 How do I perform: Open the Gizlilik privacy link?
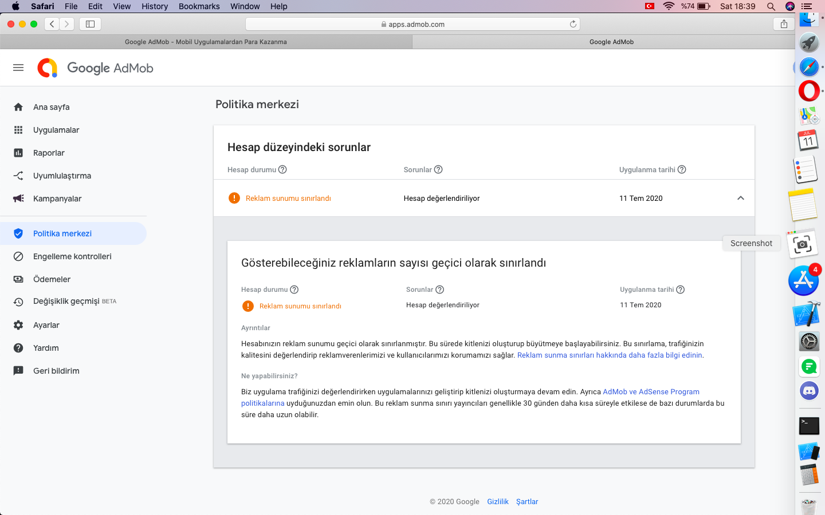pos(498,502)
